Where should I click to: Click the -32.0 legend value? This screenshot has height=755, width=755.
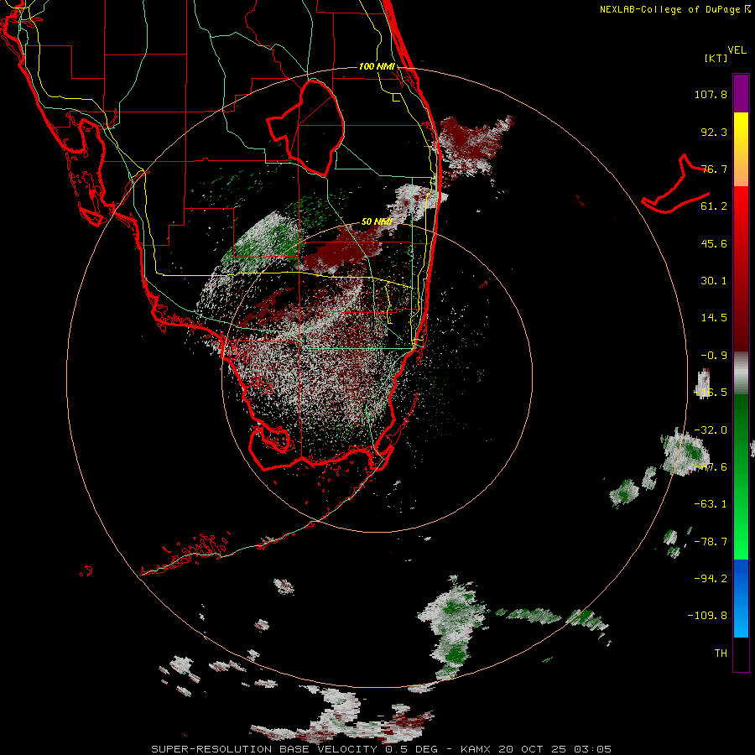coord(711,430)
